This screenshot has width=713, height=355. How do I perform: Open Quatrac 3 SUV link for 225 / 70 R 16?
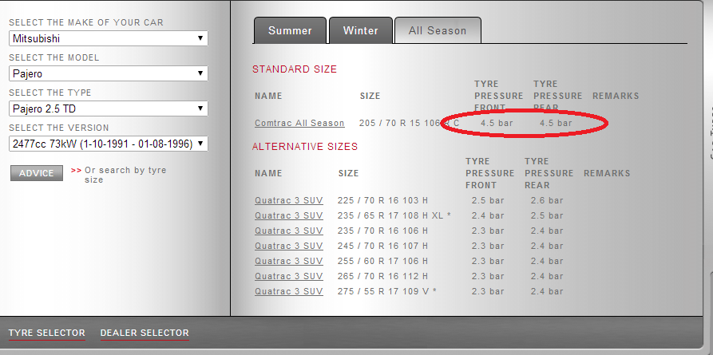[x=289, y=200]
